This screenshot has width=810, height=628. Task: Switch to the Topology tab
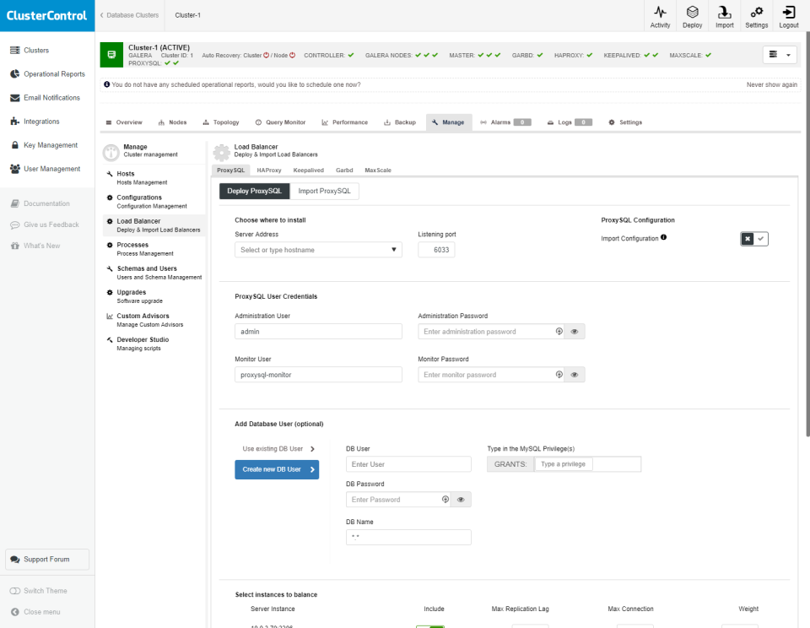point(221,122)
